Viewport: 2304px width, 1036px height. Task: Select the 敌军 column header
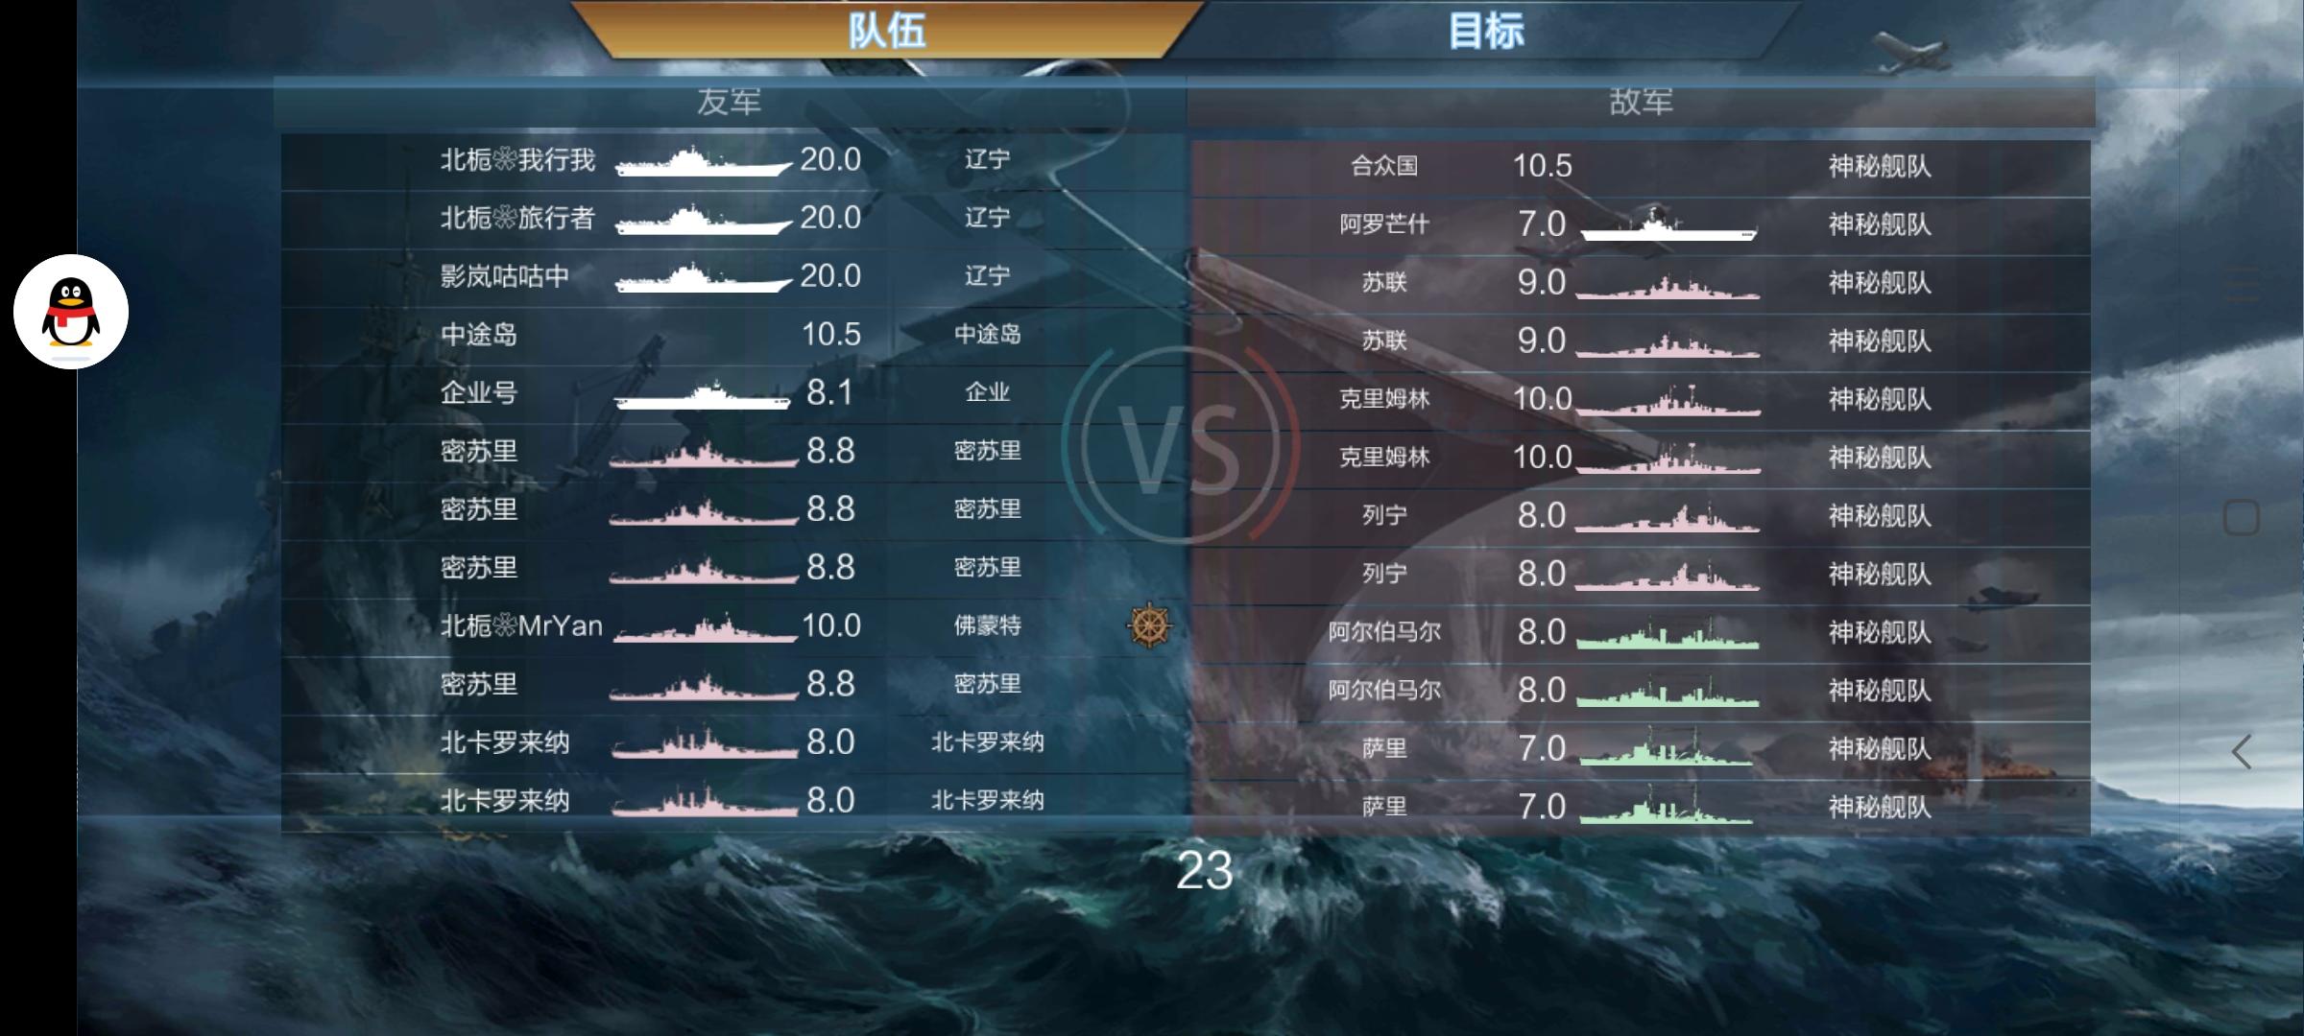[1641, 102]
